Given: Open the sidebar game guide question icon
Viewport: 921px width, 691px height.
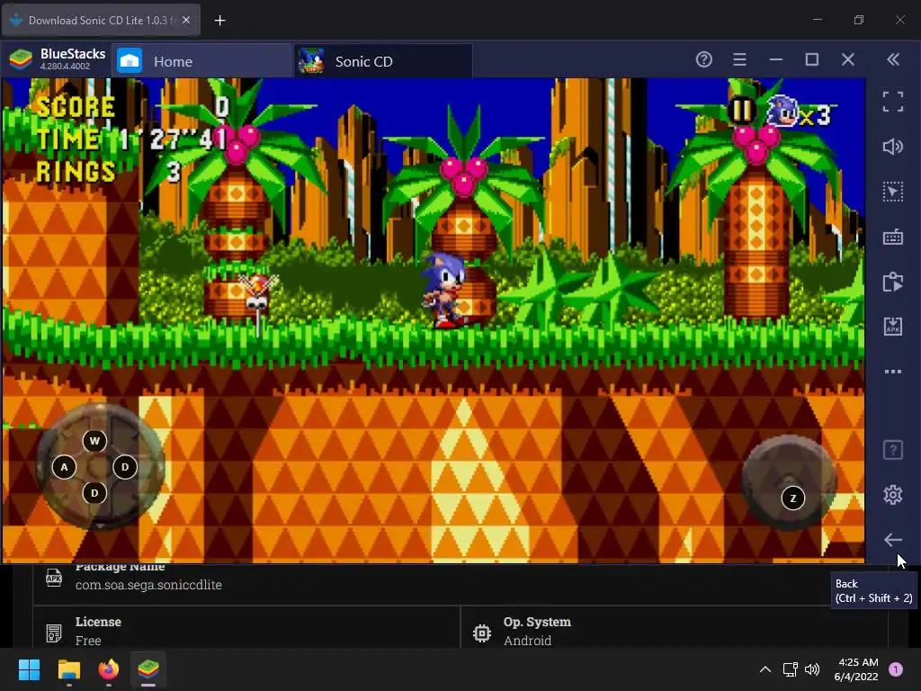Looking at the screenshot, I should point(893,450).
